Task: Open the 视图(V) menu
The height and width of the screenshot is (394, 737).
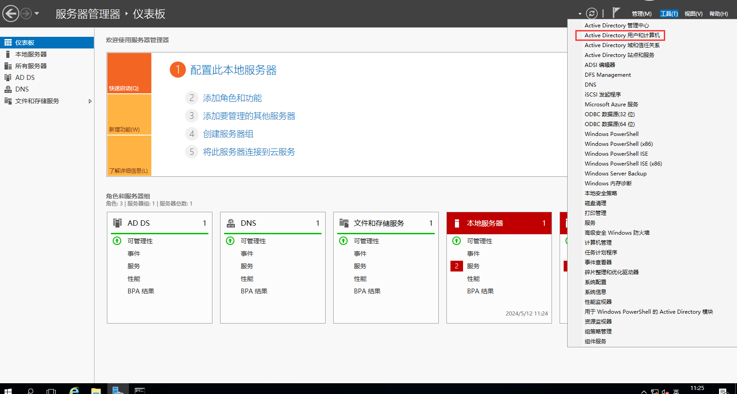Action: click(693, 14)
